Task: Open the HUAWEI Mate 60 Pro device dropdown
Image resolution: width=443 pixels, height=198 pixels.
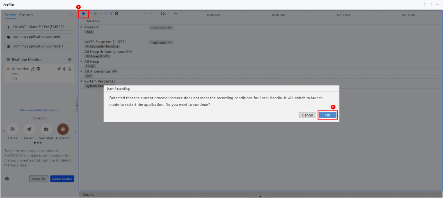Action: [39, 27]
